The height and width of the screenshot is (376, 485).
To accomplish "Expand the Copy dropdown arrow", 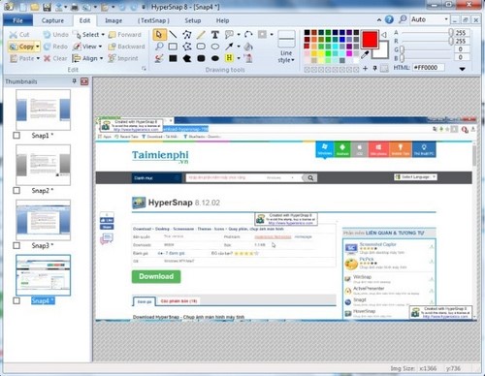I will pos(38,47).
